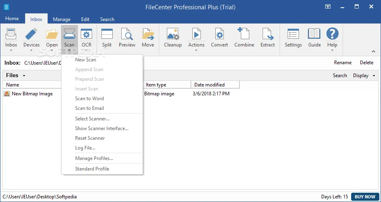Expand the Files dropdown arrow
The width and height of the screenshot is (381, 202).
[x=24, y=76]
